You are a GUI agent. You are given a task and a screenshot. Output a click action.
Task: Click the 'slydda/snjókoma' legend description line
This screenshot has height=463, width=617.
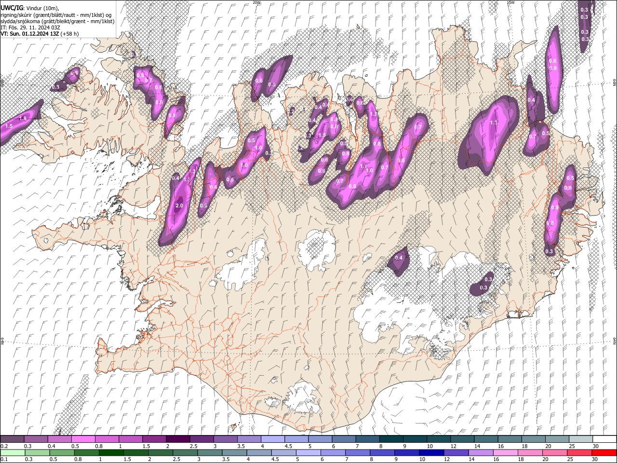(57, 21)
